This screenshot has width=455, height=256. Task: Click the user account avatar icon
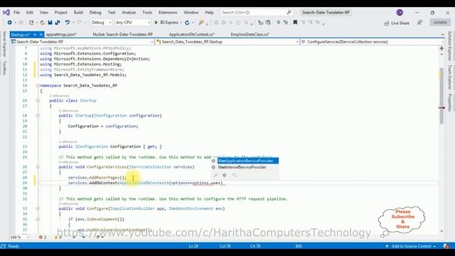point(400,13)
